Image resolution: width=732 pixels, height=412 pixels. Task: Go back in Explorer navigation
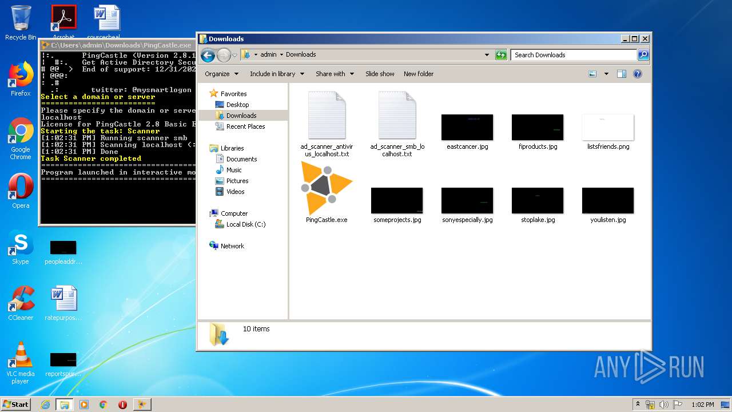(x=208, y=55)
